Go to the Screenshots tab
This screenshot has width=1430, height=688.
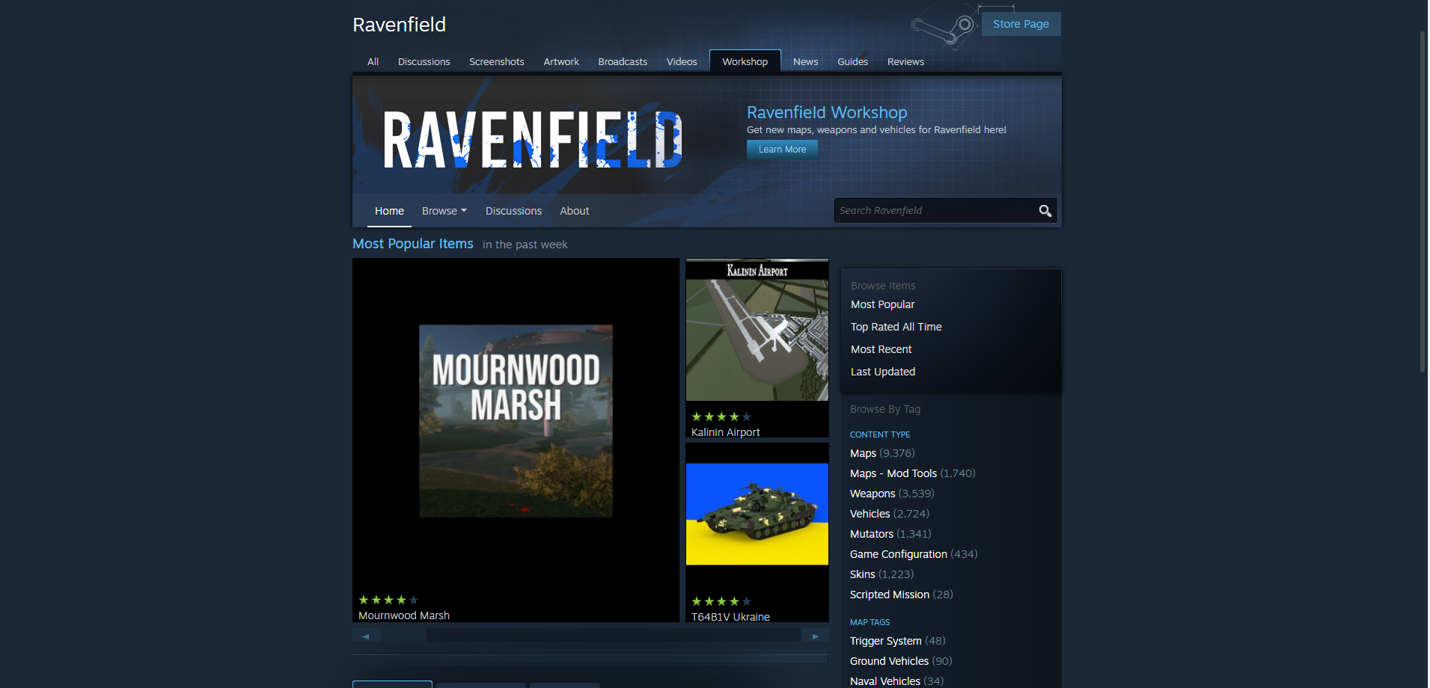(x=496, y=61)
